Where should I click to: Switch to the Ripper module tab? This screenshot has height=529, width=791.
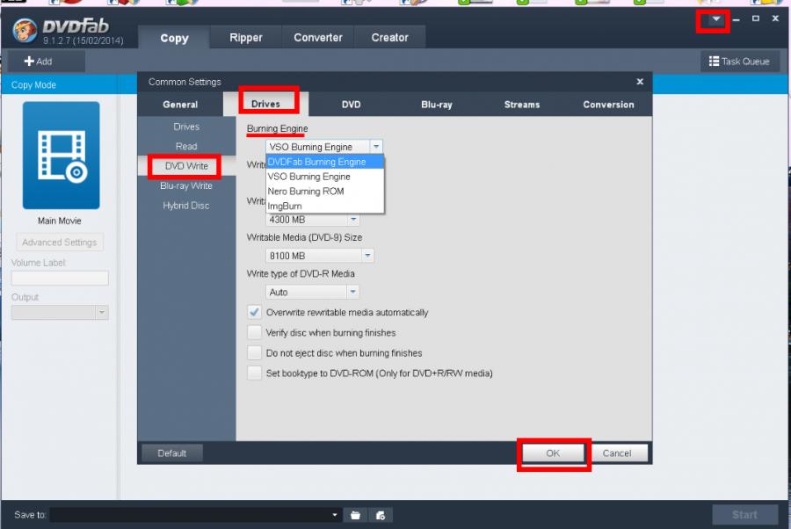[246, 37]
